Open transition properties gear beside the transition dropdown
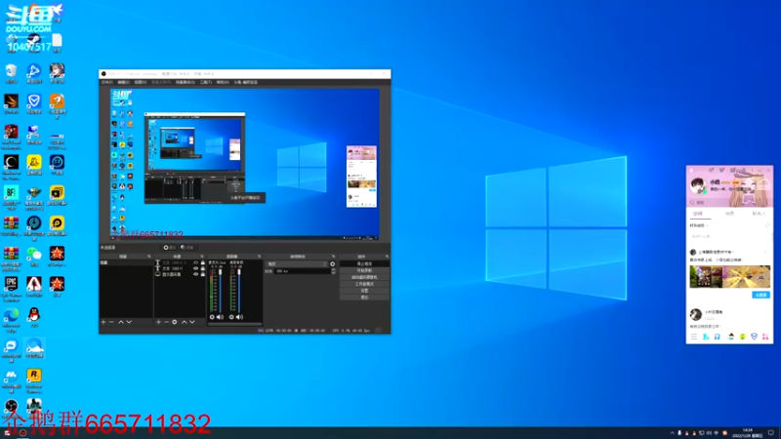The height and width of the screenshot is (439, 781). 333,263
